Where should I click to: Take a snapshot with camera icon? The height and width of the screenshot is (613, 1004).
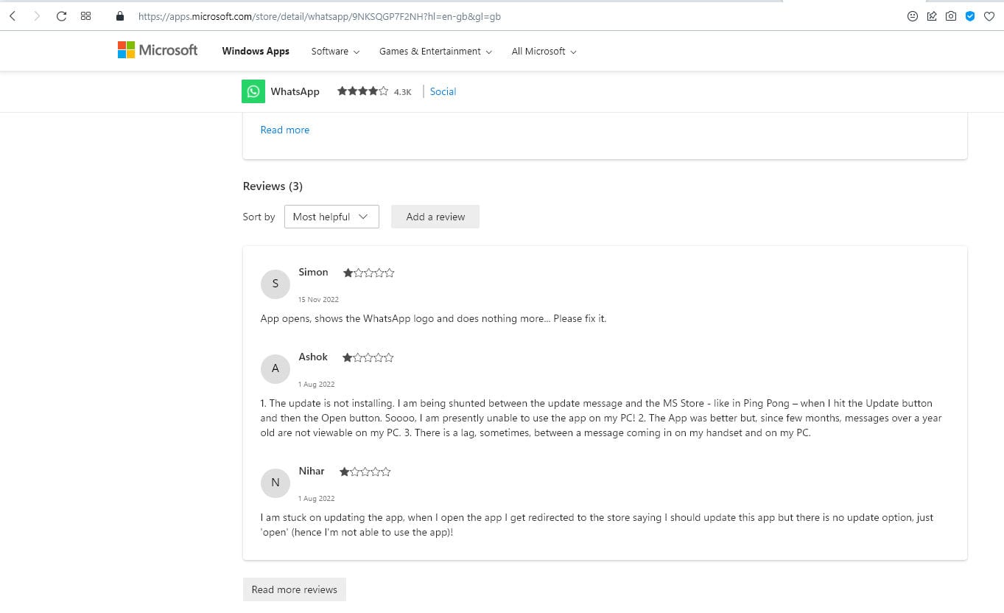(951, 16)
